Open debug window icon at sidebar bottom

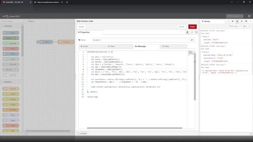click(251, 134)
